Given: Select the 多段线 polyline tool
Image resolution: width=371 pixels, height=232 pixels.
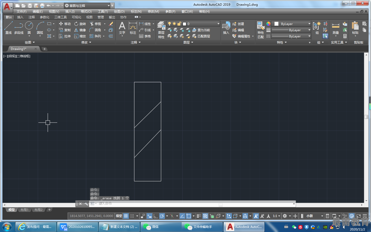Looking at the screenshot, I should pos(19,28).
